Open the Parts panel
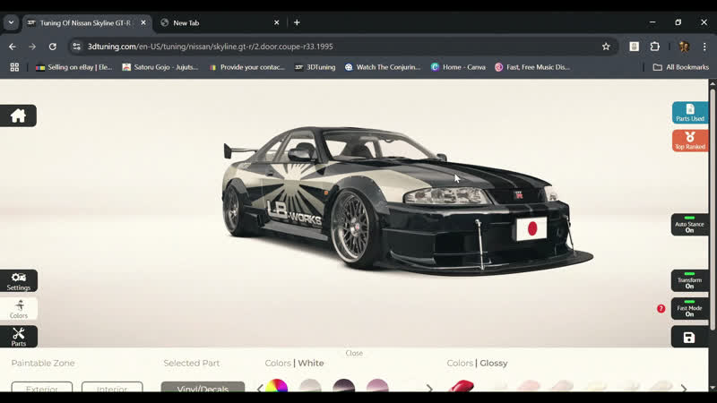 coord(19,337)
